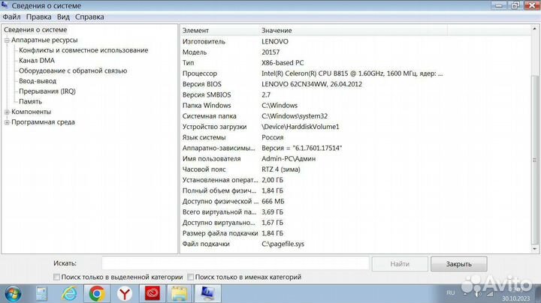This screenshot has height=303, width=541.
Task: Collapse the Аппаратные ресурсы tree node
Action: 7,40
